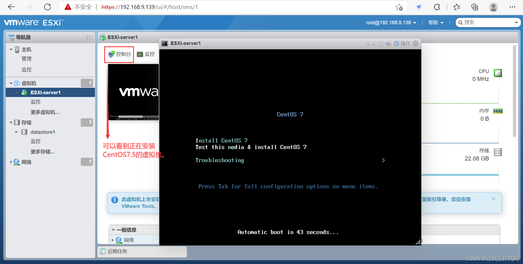The height and width of the screenshot is (264, 523).
Task: Click the datastore1 disk icon
Action: click(x=24, y=132)
